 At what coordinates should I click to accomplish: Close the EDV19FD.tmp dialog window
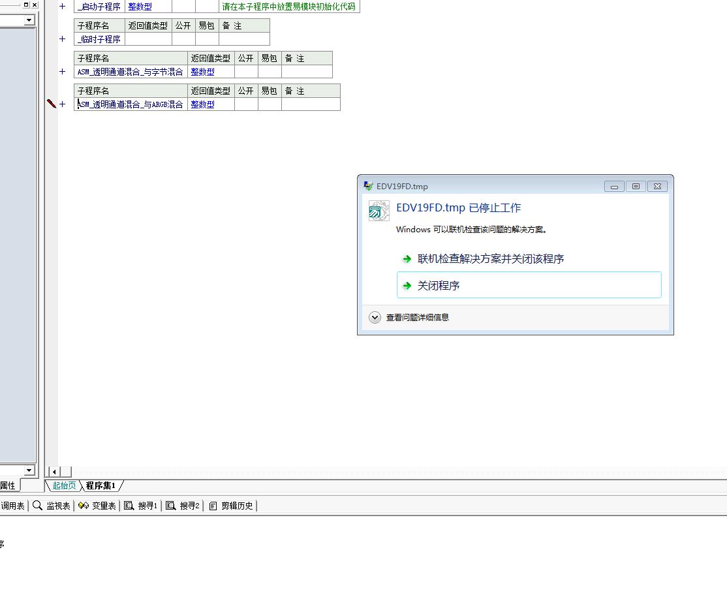point(657,187)
